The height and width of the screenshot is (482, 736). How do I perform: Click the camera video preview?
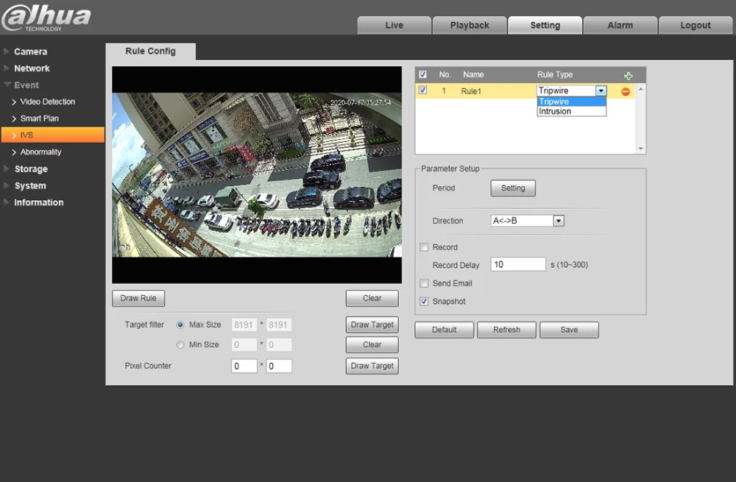[x=256, y=174]
